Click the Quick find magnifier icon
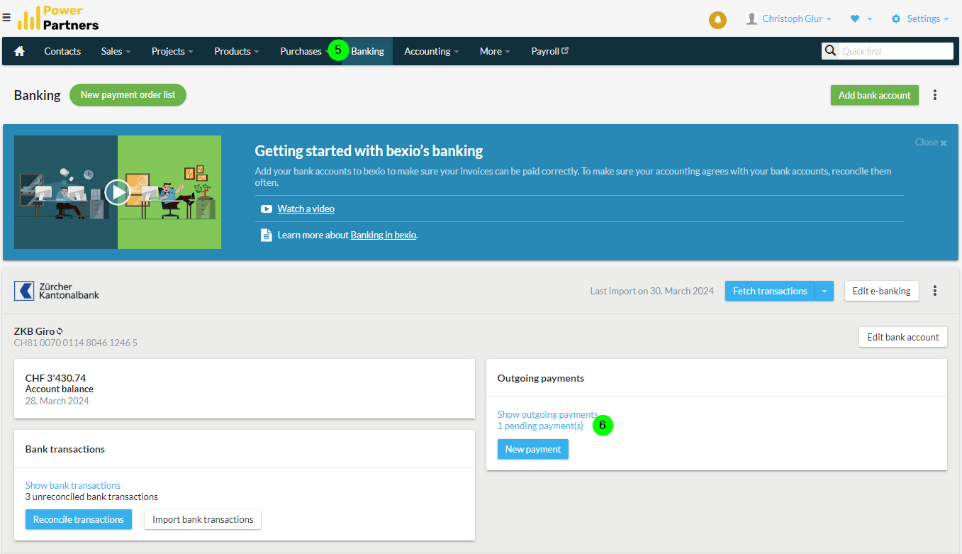962x554 pixels. [830, 51]
